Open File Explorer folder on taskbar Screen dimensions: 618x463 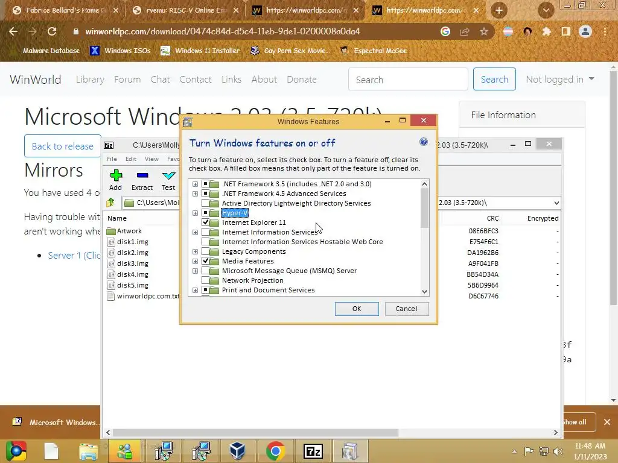[x=88, y=451]
